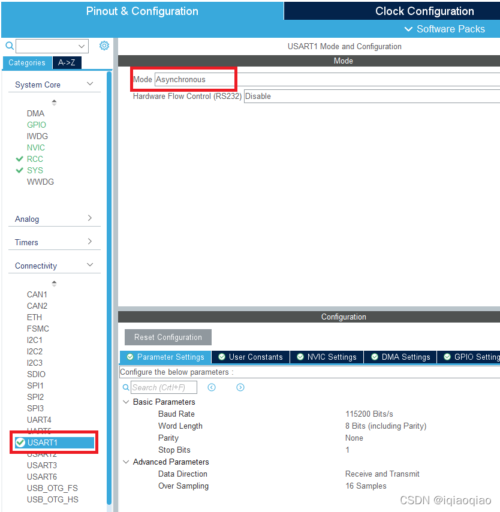This screenshot has width=500, height=512.
Task: Select SPI3 peripheral
Action: click(x=35, y=408)
